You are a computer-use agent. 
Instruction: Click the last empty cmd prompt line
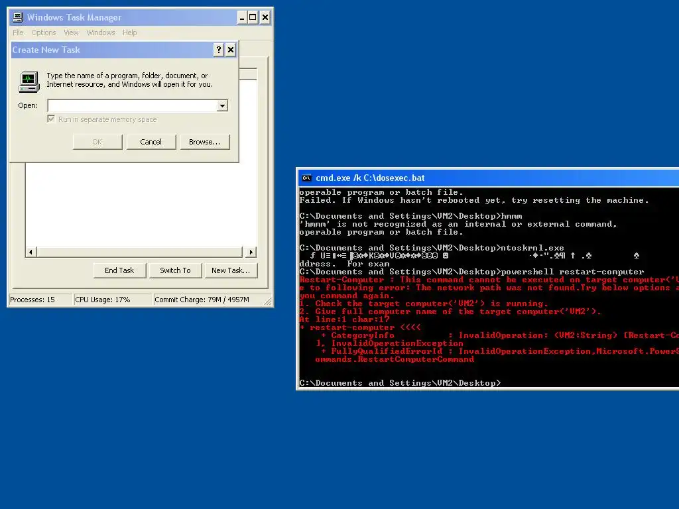(x=400, y=383)
